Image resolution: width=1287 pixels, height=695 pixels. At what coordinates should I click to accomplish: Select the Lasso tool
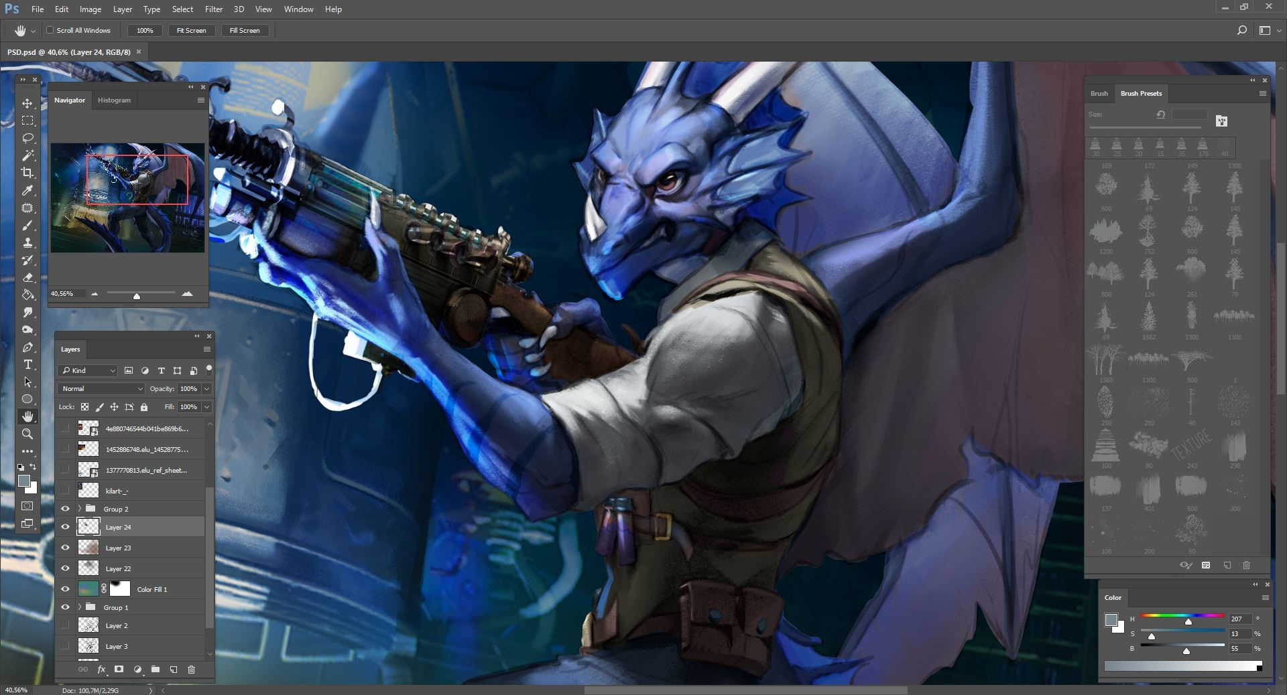tap(27, 138)
